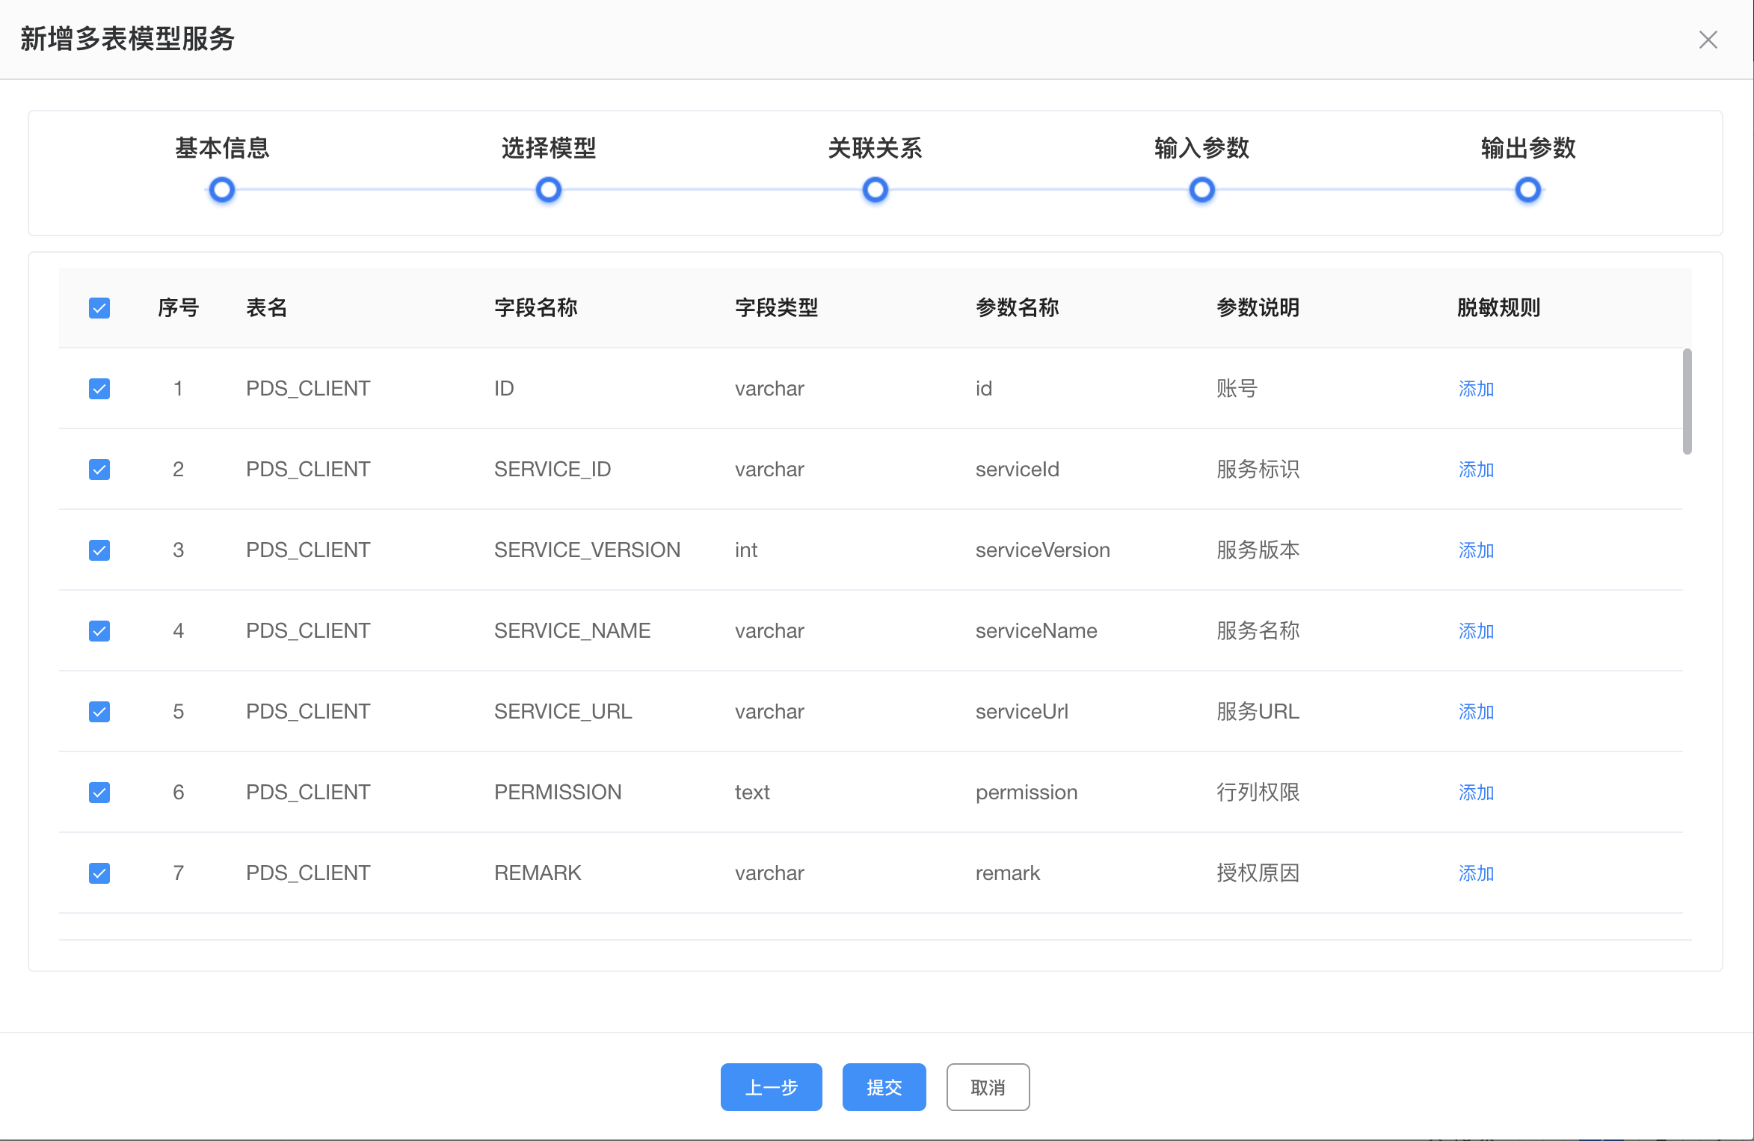
Task: Click the SERVICE_NAME field name cell
Action: (x=572, y=631)
